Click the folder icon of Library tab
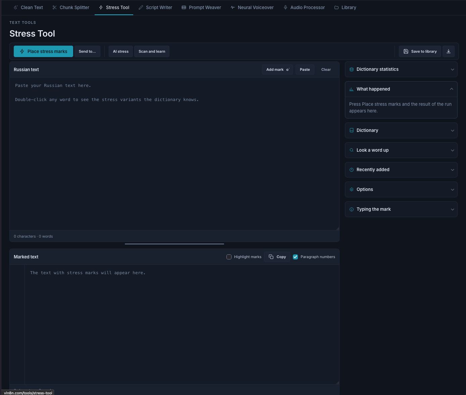Image resolution: width=466 pixels, height=395 pixels. pos(336,7)
